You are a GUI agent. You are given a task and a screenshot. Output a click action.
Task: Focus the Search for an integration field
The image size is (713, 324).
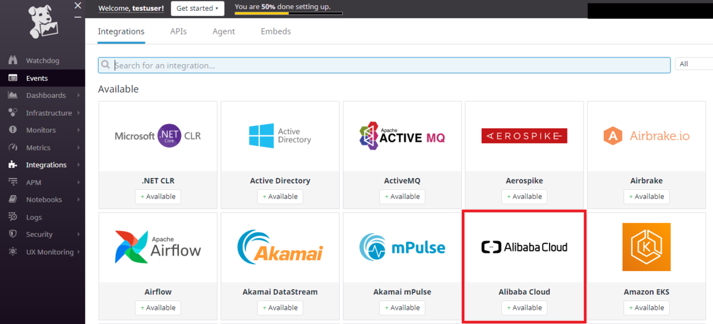[384, 65]
